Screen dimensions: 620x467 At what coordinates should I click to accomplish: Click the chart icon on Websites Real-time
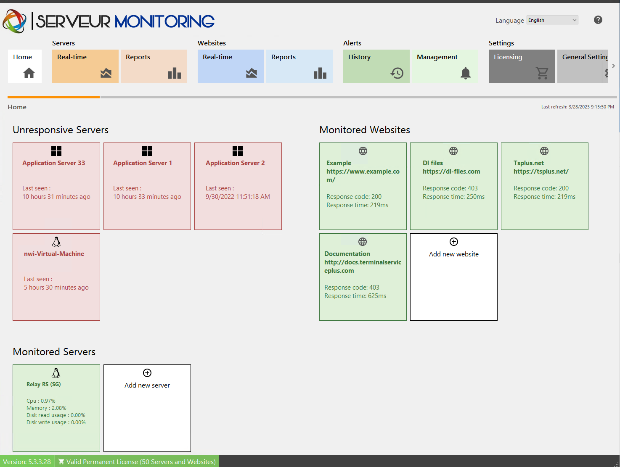[x=252, y=73]
